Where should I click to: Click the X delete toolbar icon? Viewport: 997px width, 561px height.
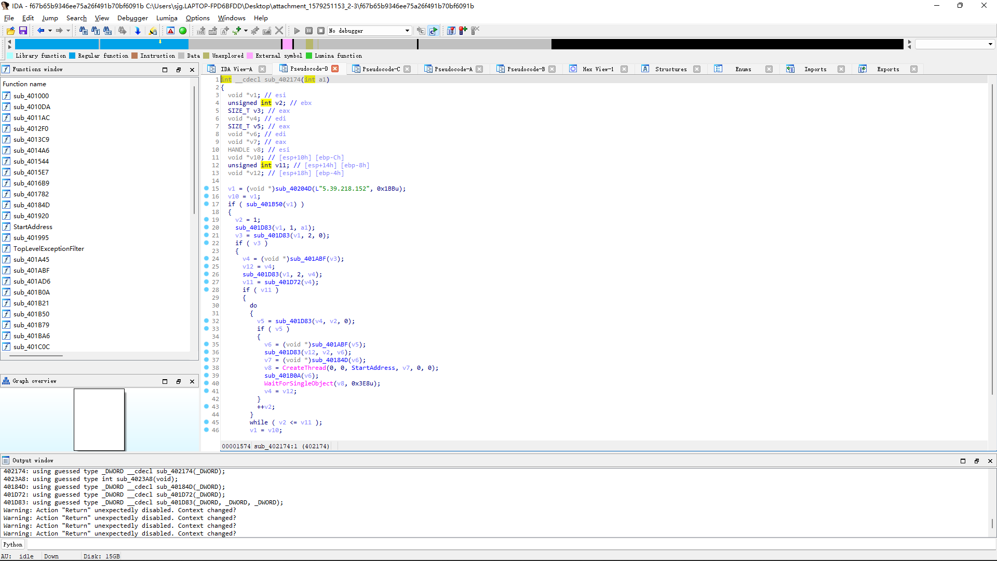(279, 31)
